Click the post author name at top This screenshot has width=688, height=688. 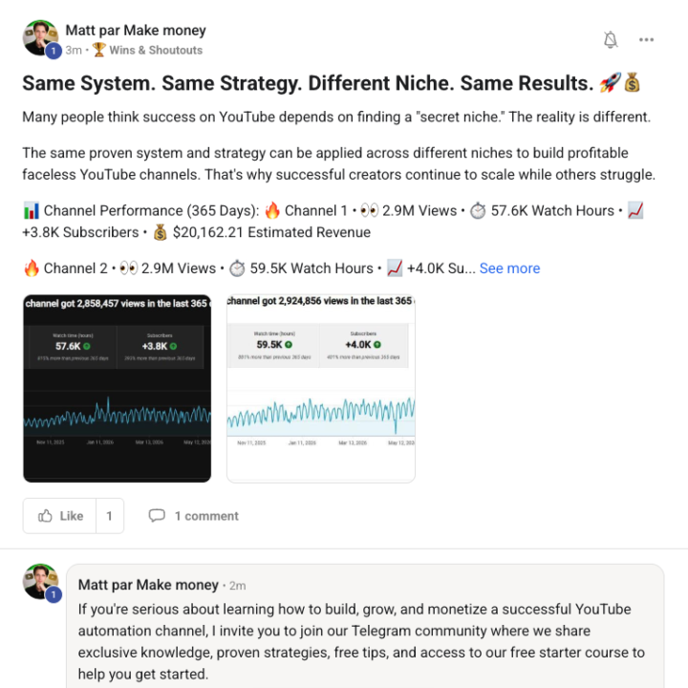[x=136, y=31]
